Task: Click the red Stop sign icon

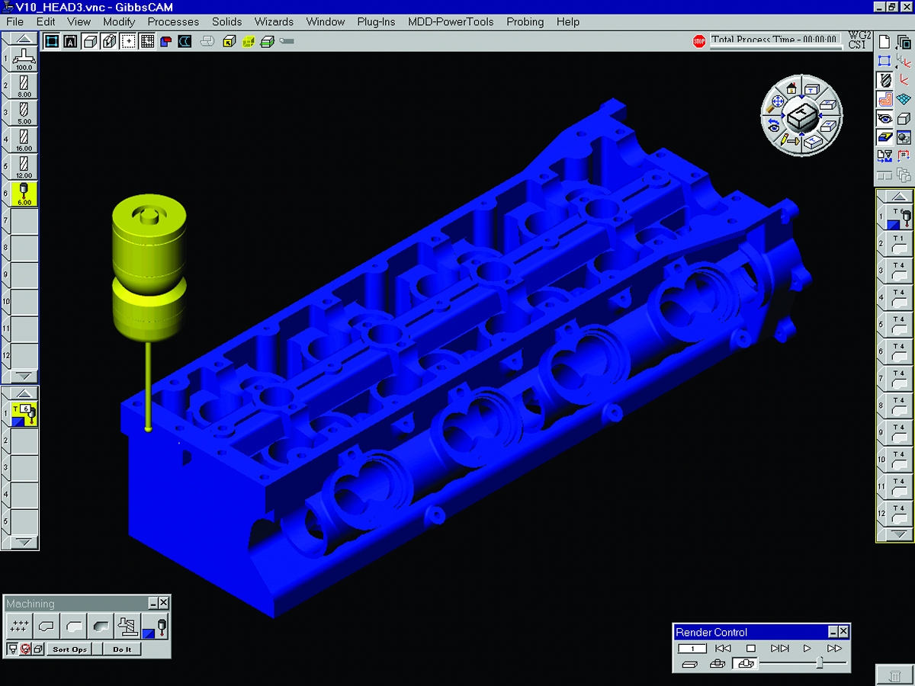Action: point(699,41)
